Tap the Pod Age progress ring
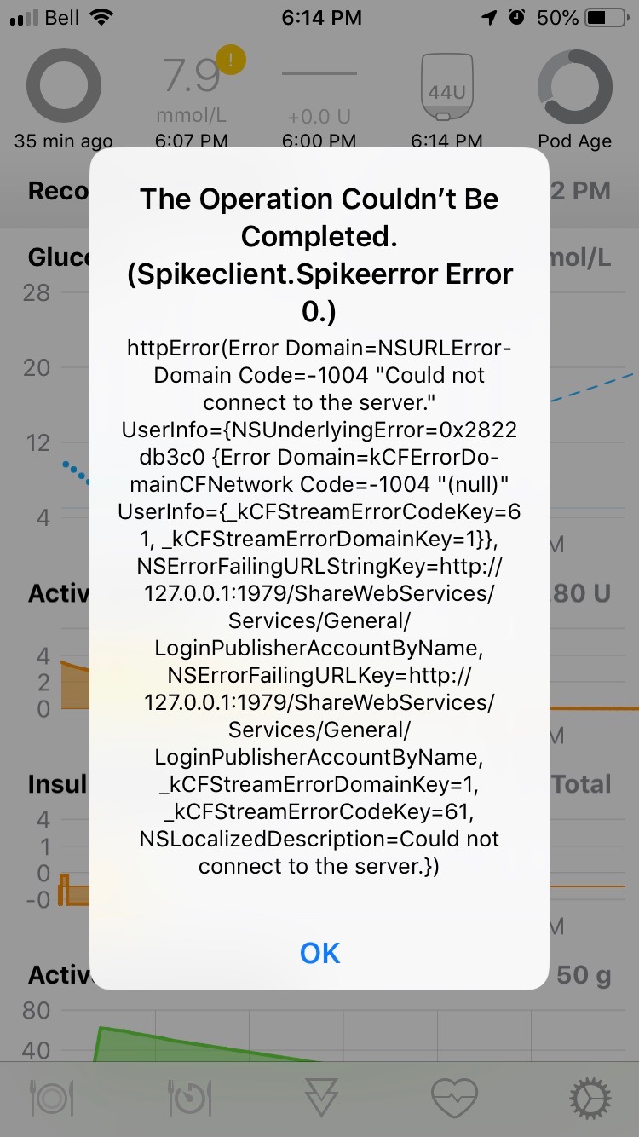 pyautogui.click(x=575, y=85)
